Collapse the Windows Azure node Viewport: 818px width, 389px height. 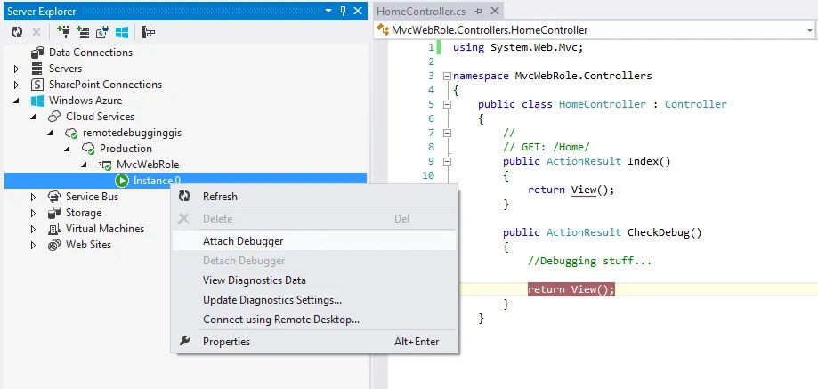[x=16, y=101]
